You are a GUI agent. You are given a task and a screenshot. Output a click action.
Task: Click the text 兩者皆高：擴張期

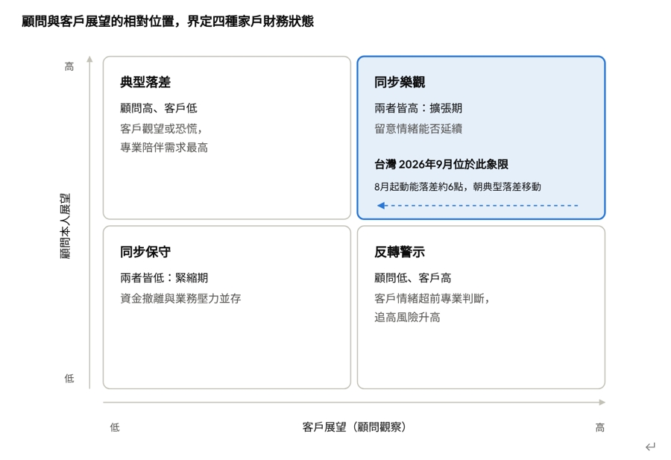pyautogui.click(x=418, y=108)
